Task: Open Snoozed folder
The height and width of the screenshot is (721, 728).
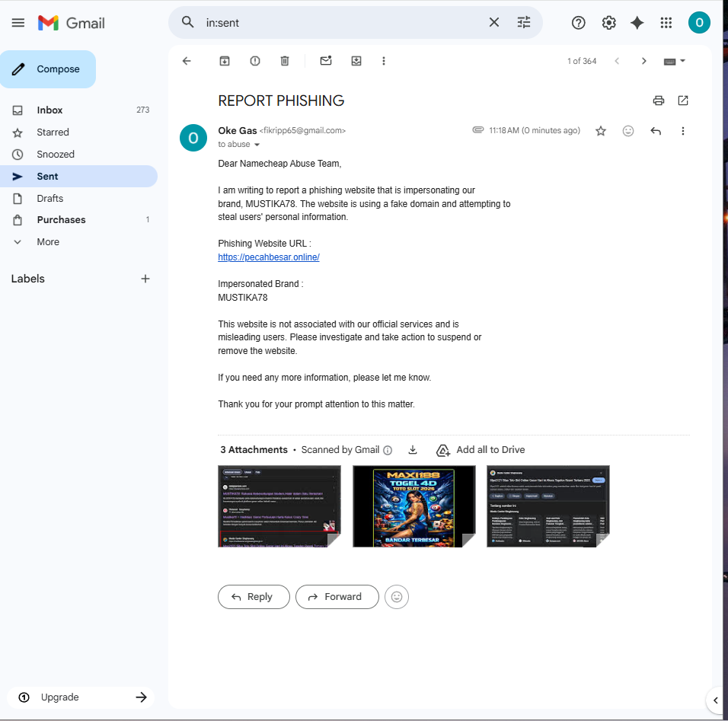Action: [78, 154]
